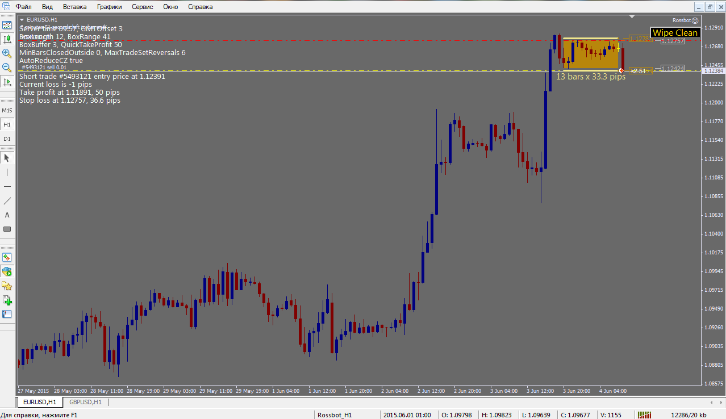Click the 1.12787 price label
The image size is (726, 419).
pyautogui.click(x=640, y=39)
